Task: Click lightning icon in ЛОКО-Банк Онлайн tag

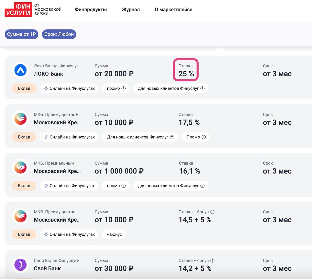Action: [46, 88]
